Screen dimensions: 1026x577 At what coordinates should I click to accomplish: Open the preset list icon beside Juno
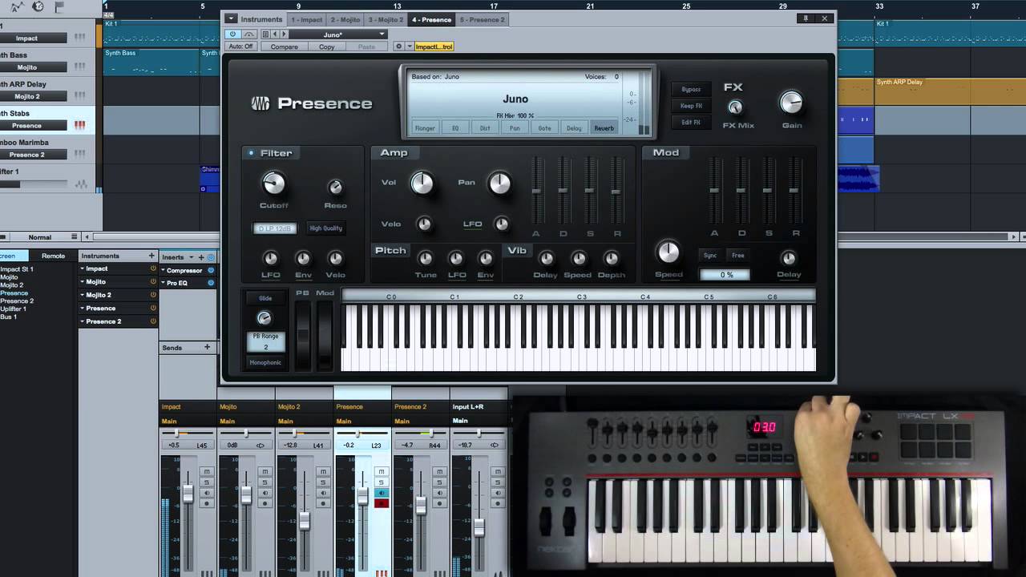265,34
